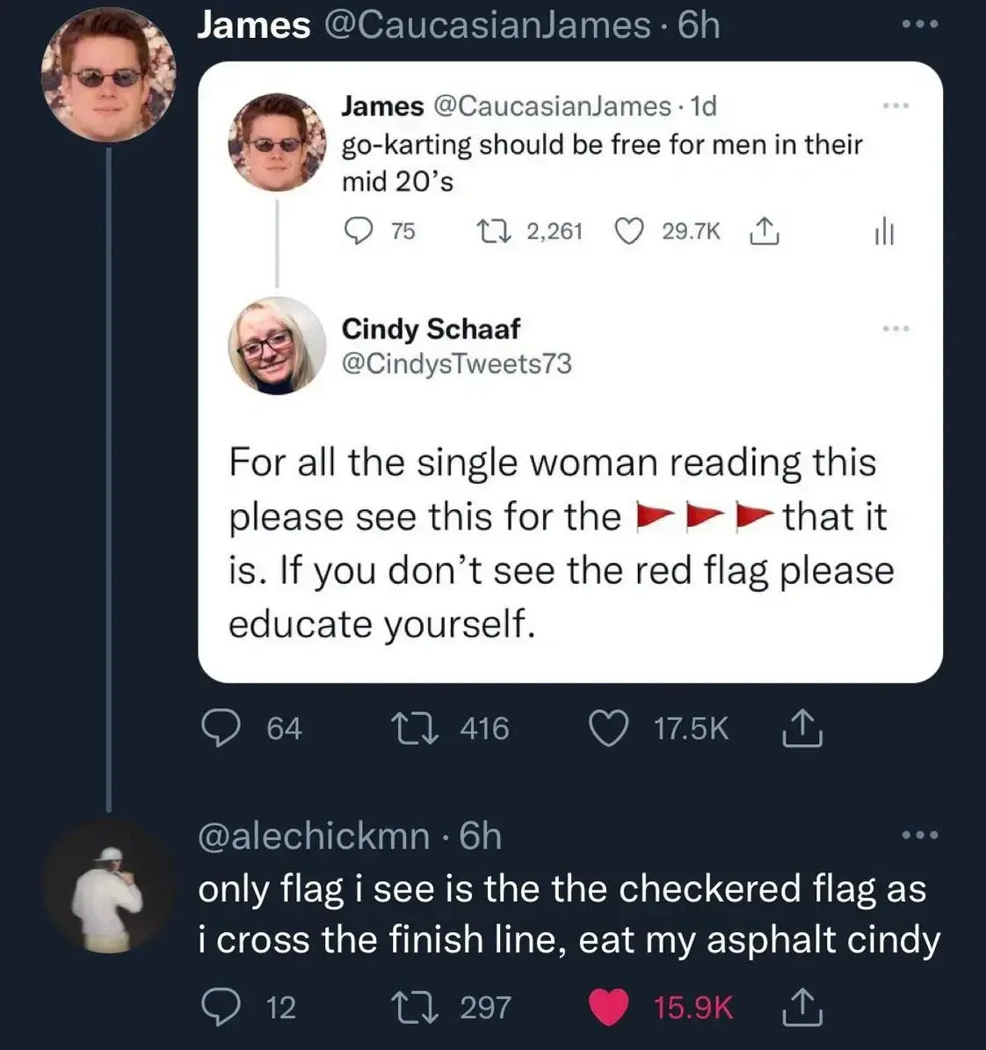Like James's tweet with 17.5K likes
Viewport: 986px width, 1050px height.
(608, 729)
